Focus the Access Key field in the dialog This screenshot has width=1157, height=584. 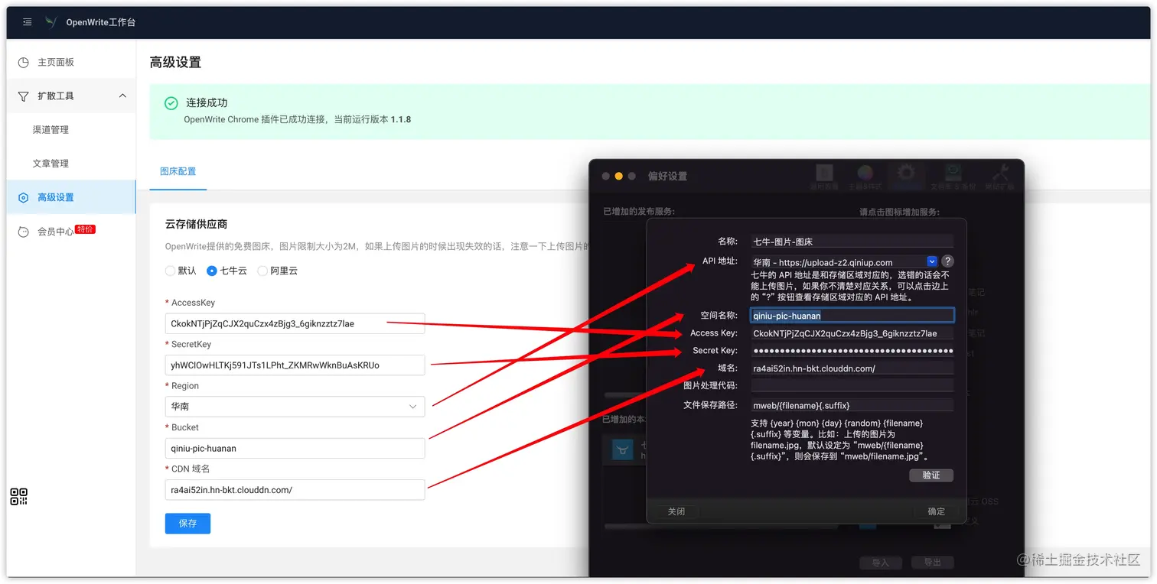tap(851, 333)
